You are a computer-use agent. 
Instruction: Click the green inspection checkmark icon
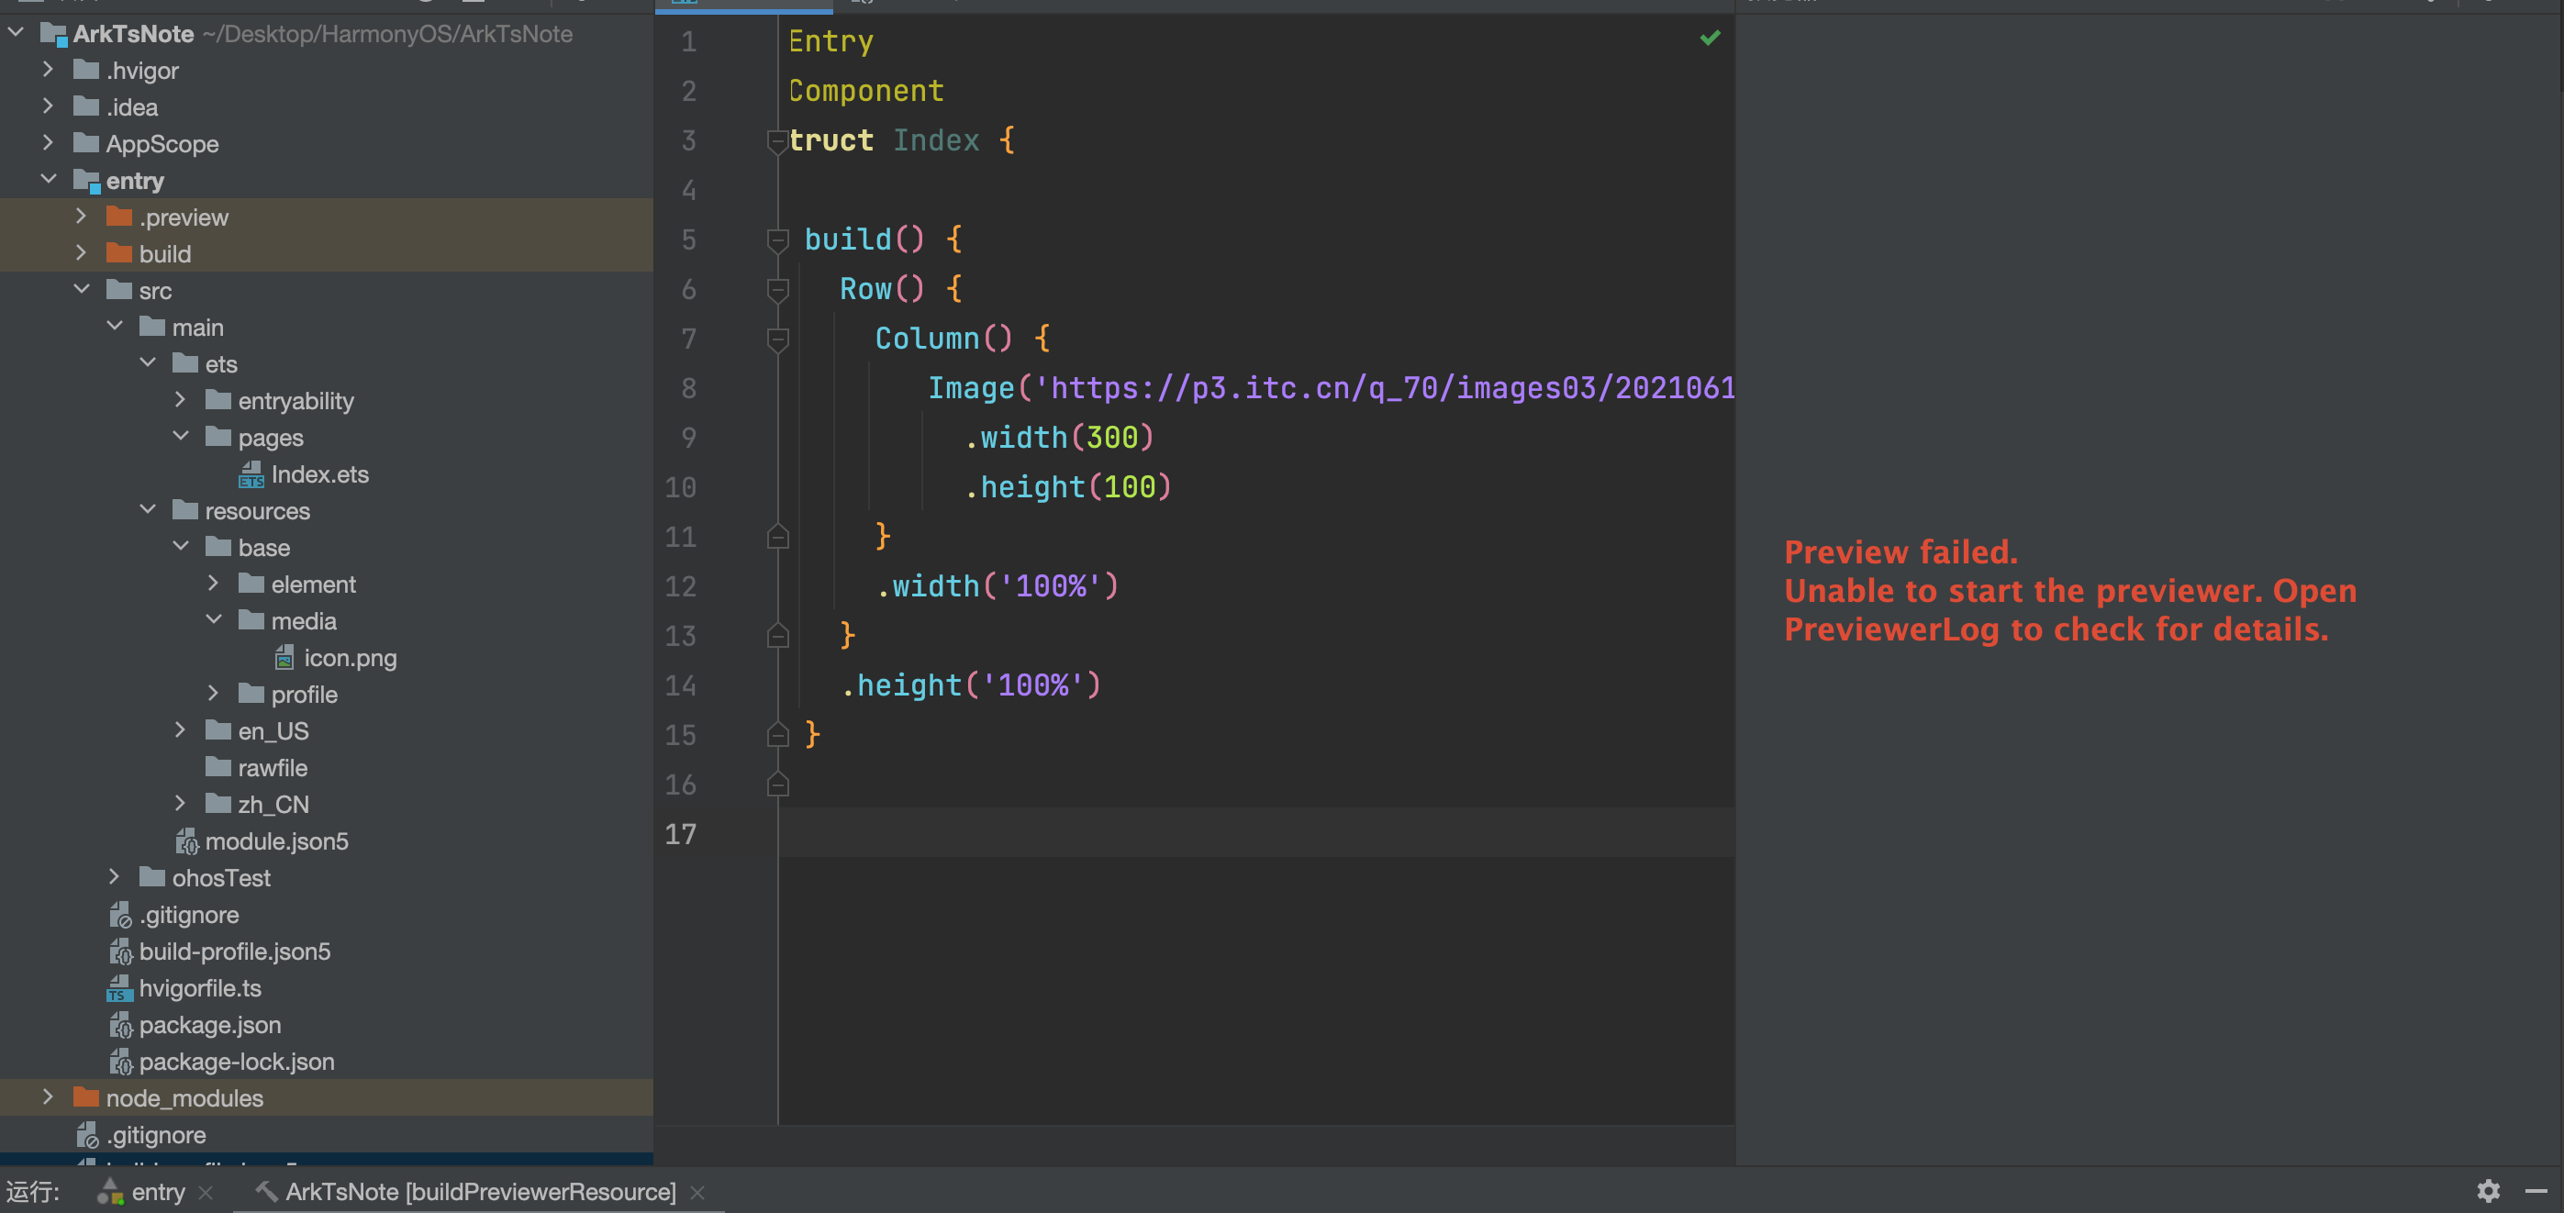(1709, 38)
